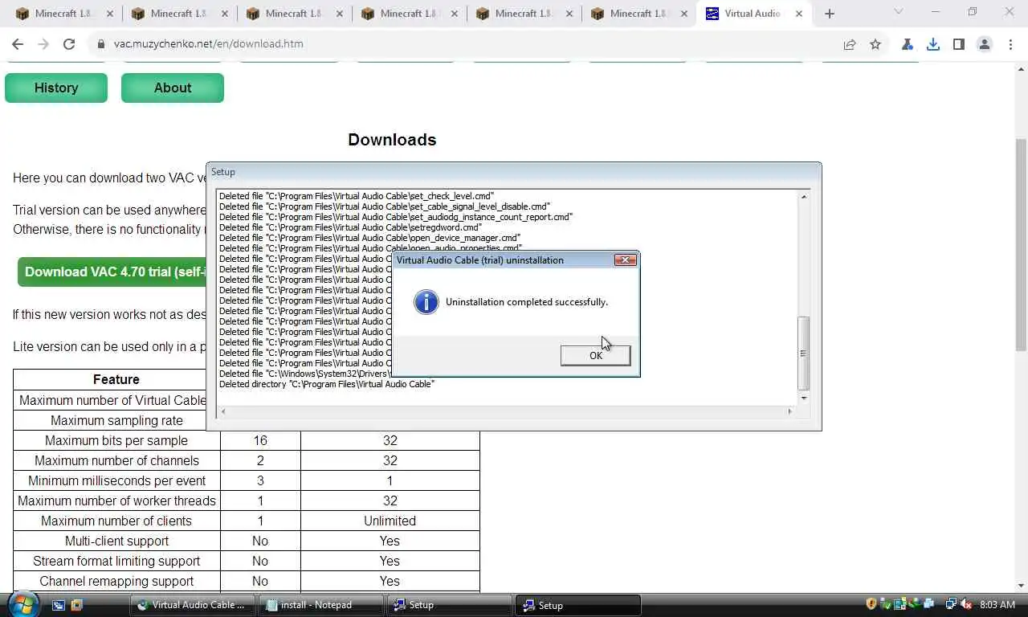Viewport: 1028px width, 617px height.
Task: Click 'Maximum sampling rate' table cell
Action: pyautogui.click(x=116, y=420)
